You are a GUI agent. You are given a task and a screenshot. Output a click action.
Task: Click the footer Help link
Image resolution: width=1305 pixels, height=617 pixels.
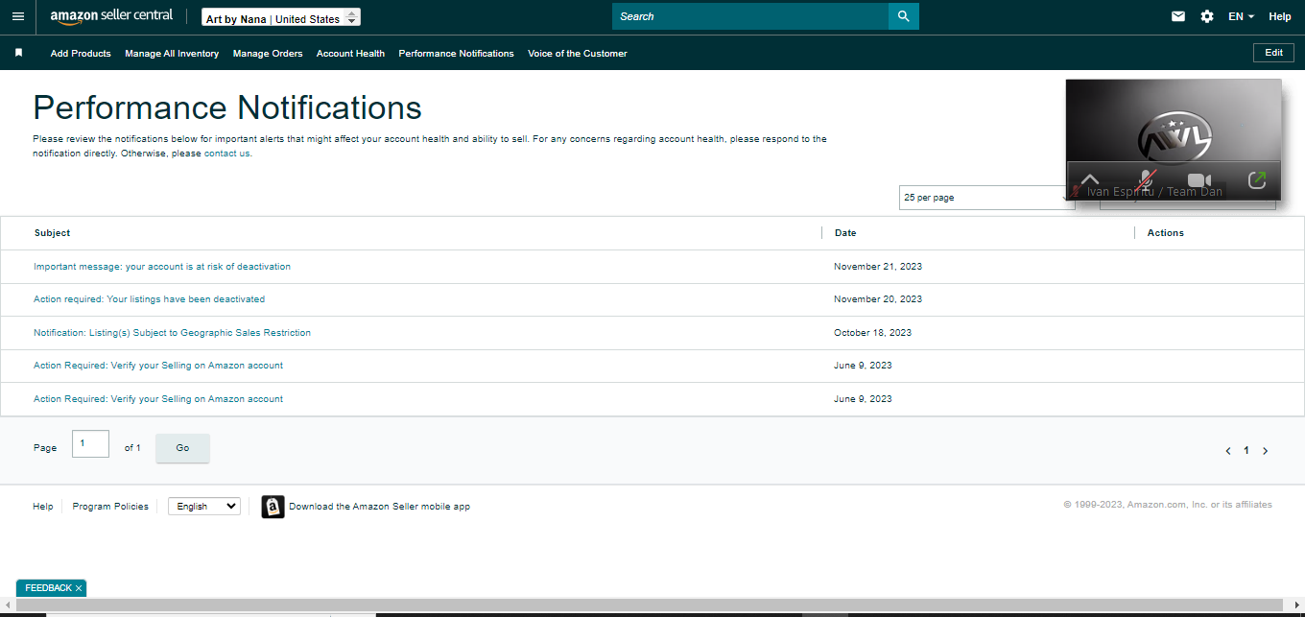[x=43, y=507]
